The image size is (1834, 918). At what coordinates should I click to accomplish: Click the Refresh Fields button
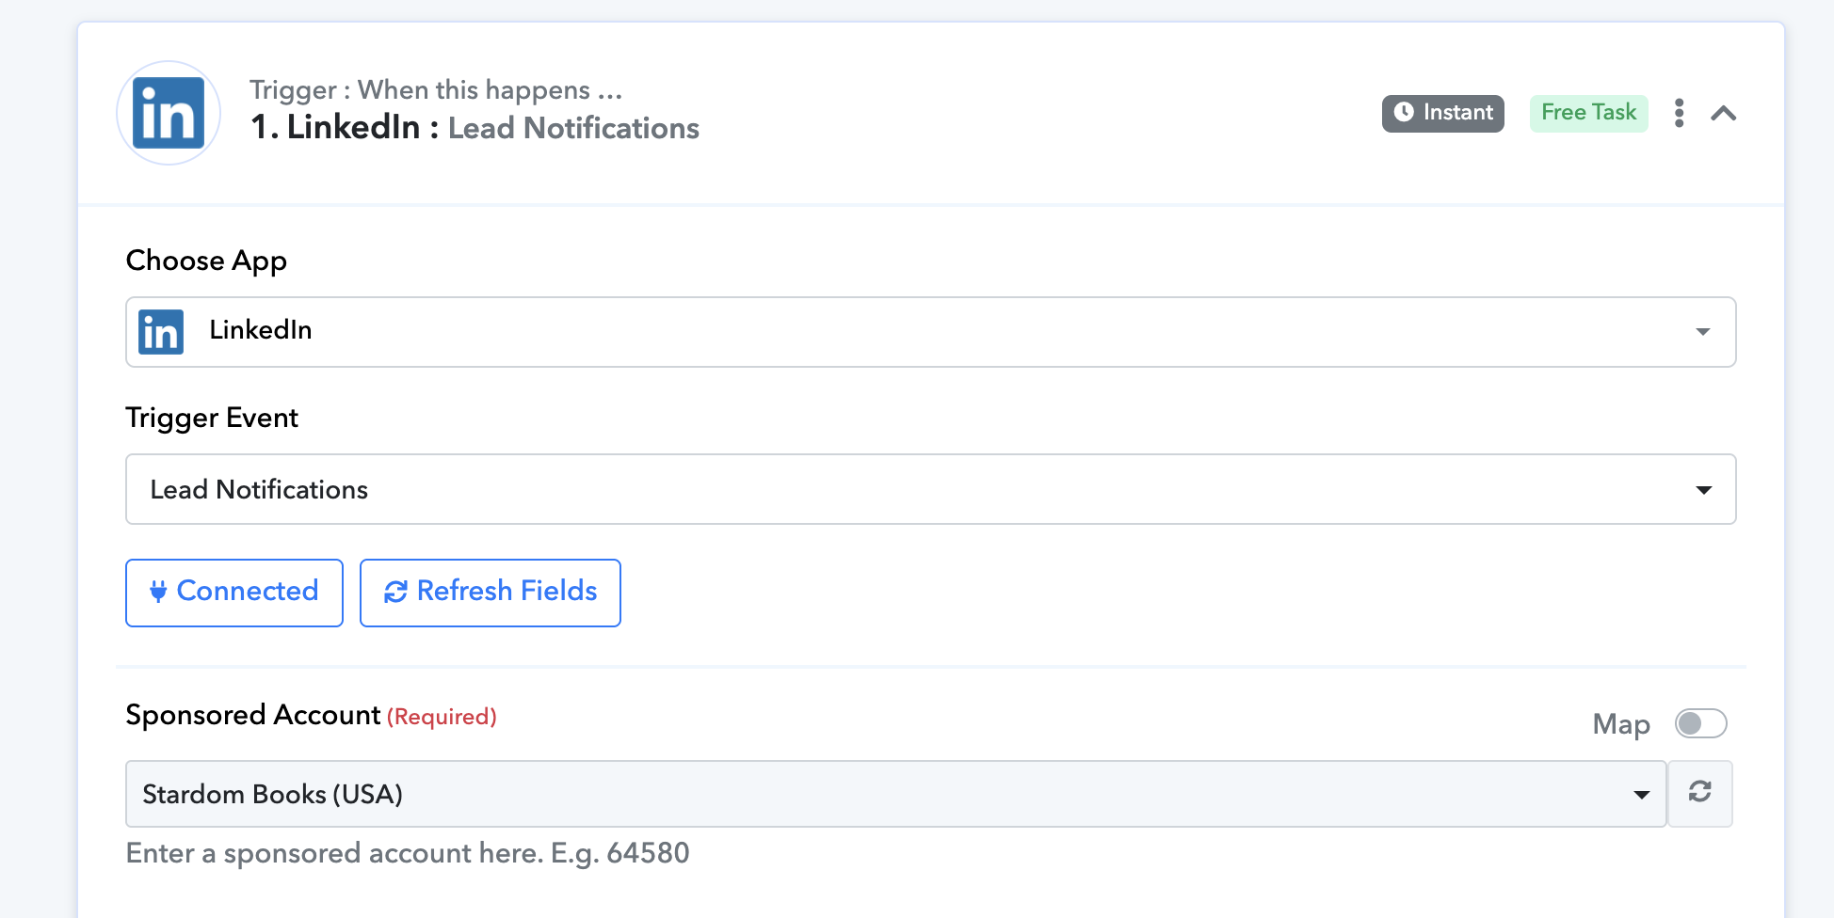pyautogui.click(x=490, y=593)
